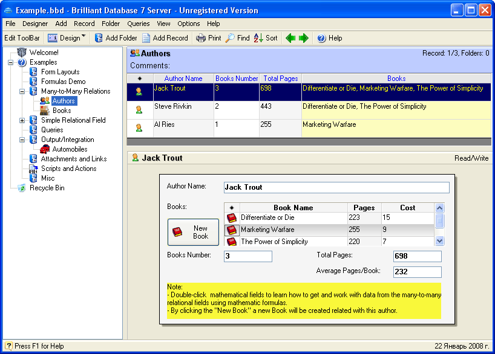Expand the Simple Relational Field node
The height and width of the screenshot is (354, 495).
(22, 120)
